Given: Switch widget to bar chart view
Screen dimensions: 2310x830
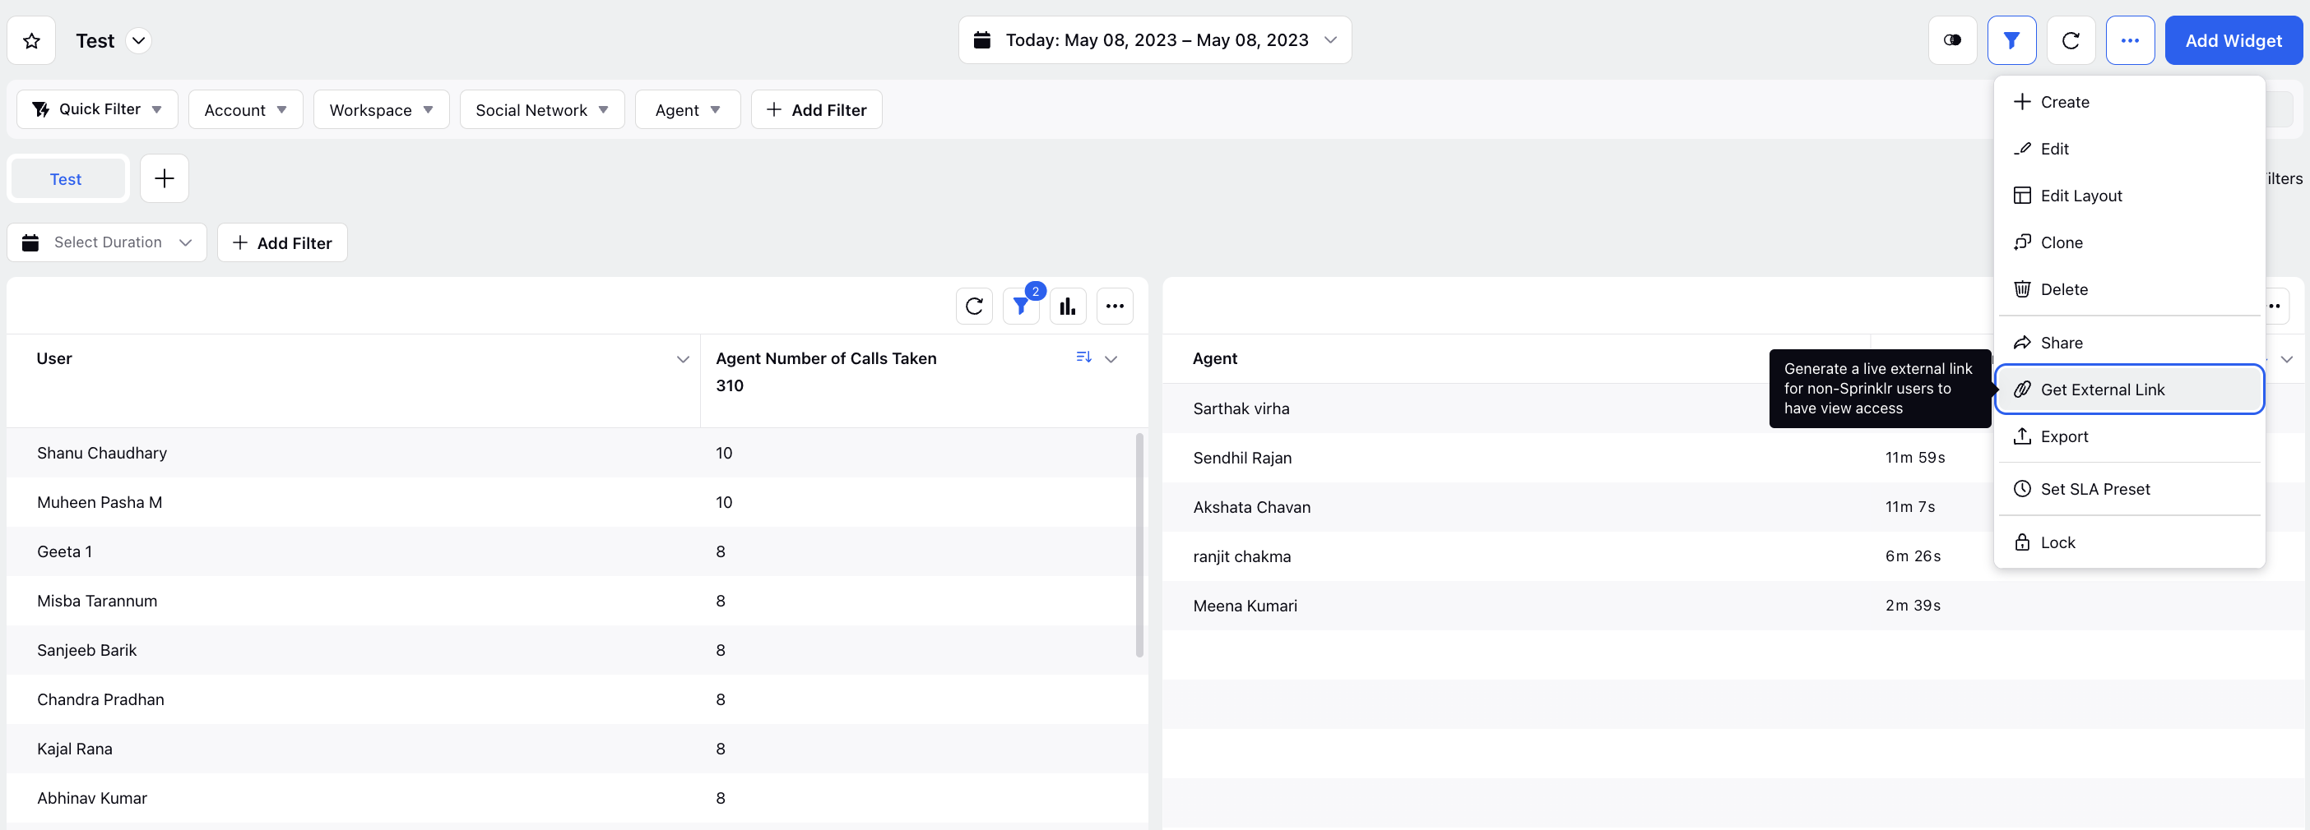Looking at the screenshot, I should pos(1067,307).
